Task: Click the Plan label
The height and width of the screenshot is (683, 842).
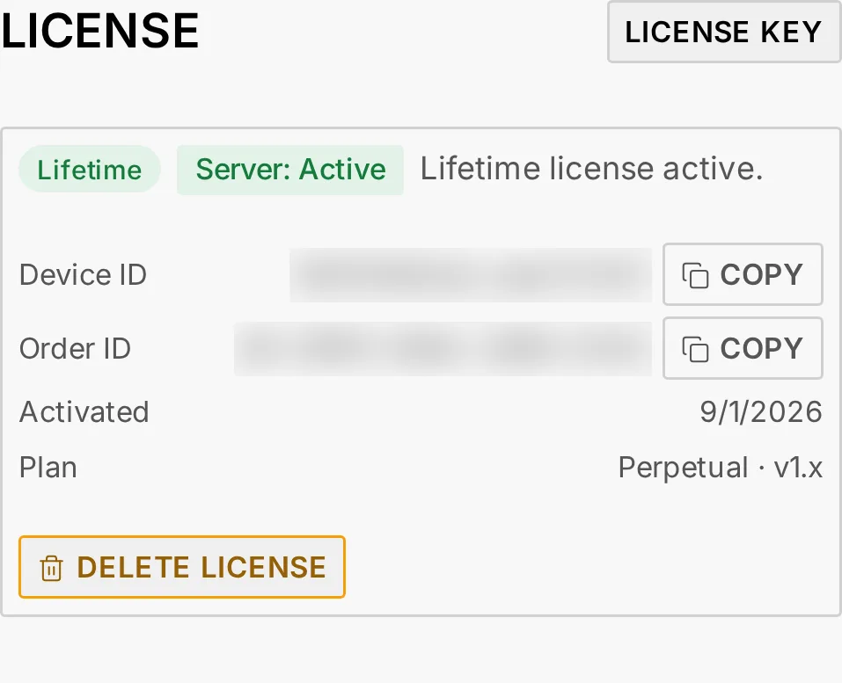Action: click(x=48, y=468)
